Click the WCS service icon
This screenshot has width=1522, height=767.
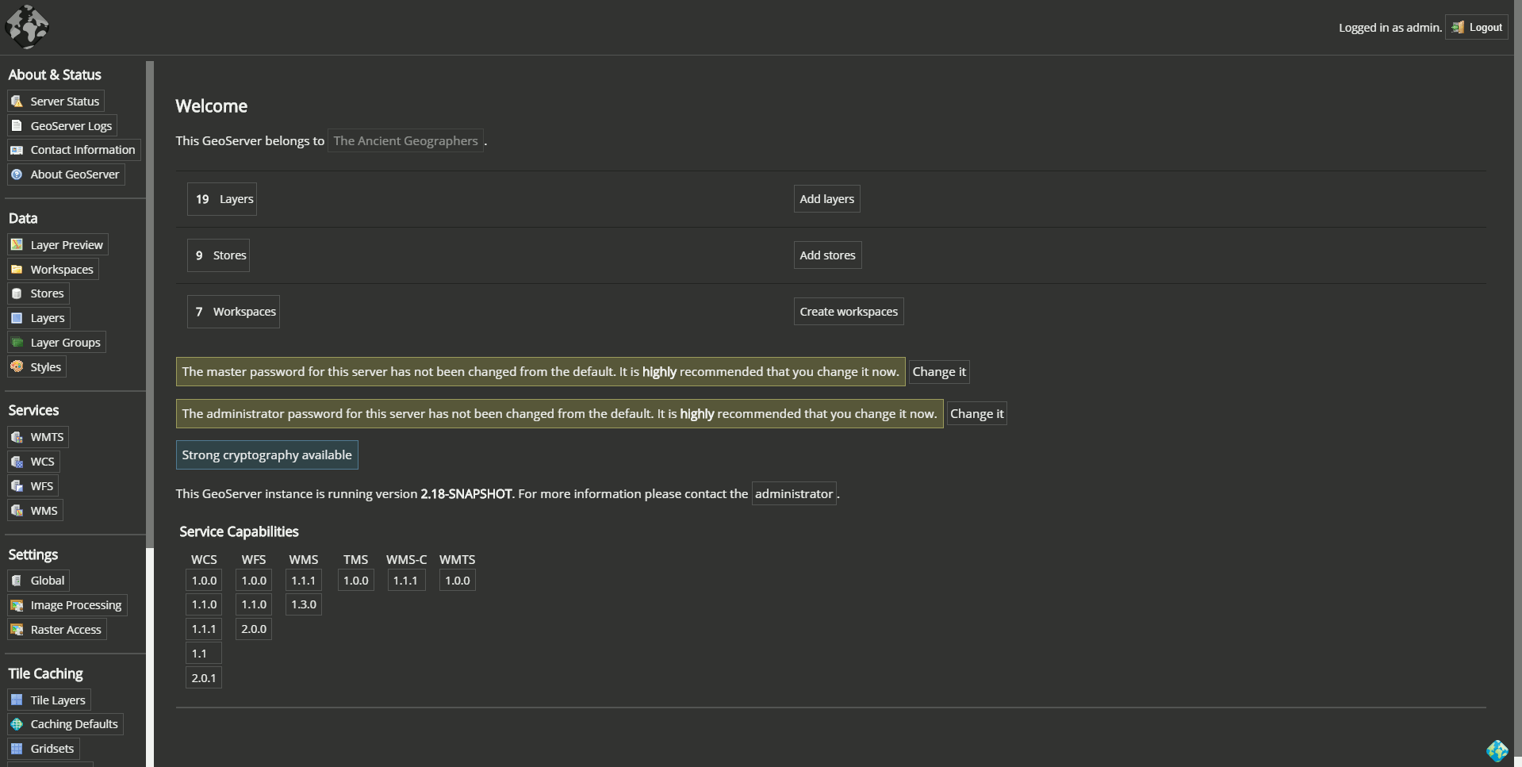[x=17, y=462]
